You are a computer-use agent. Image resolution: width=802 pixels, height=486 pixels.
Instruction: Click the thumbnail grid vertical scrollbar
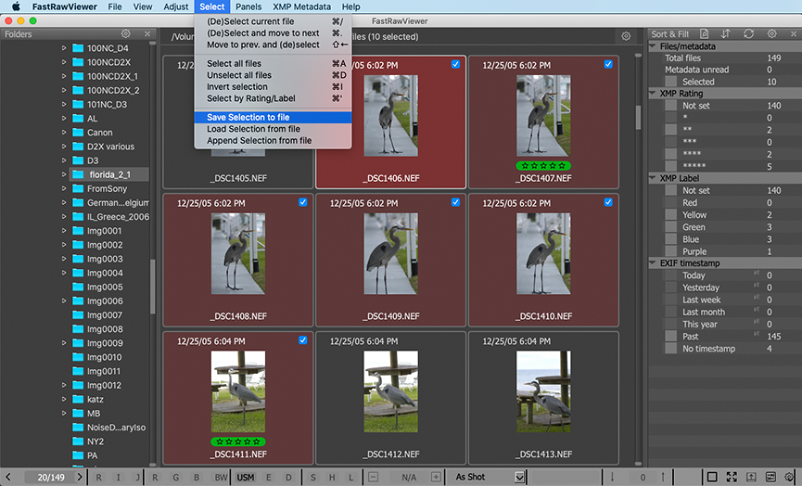point(638,116)
